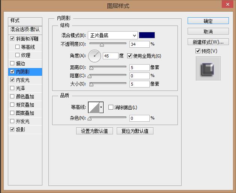Click the 大小 slider handle

coord(91,84)
